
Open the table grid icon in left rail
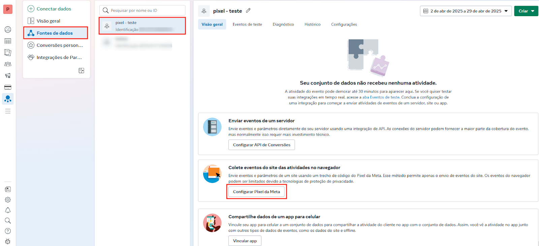pyautogui.click(x=8, y=41)
